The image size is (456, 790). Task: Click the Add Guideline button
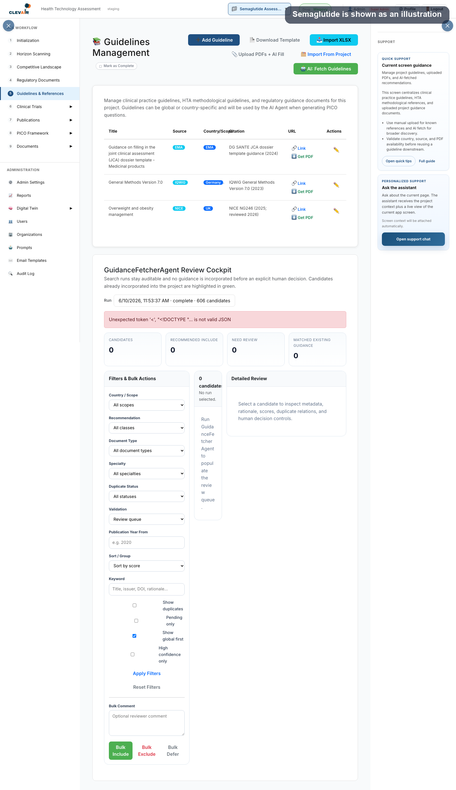pos(213,40)
